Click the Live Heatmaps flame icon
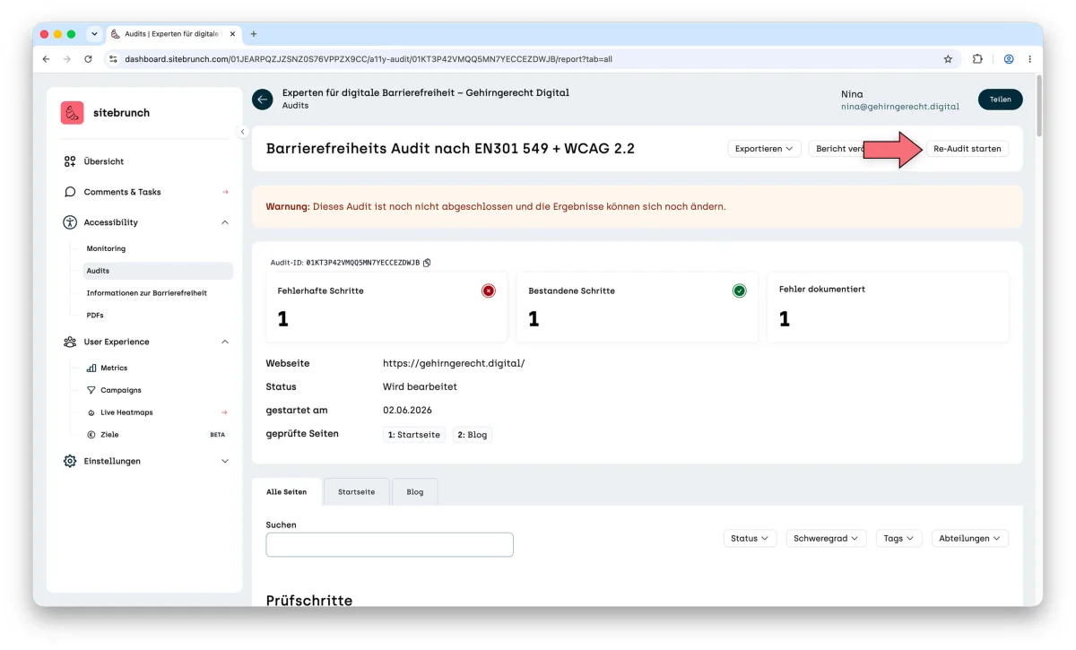This screenshot has height=650, width=1076. pyautogui.click(x=91, y=412)
